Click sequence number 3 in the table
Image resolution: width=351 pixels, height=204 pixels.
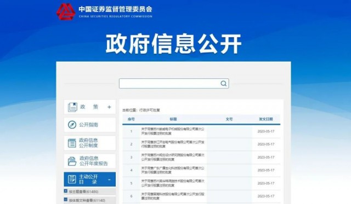132,158
